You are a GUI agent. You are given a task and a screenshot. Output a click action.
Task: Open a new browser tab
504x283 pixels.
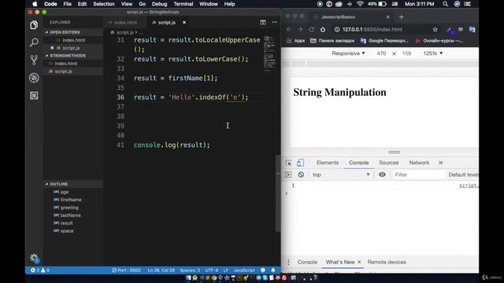click(401, 17)
